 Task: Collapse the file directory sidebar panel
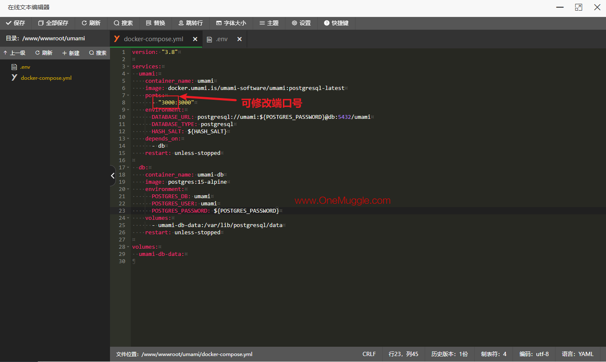coord(113,175)
